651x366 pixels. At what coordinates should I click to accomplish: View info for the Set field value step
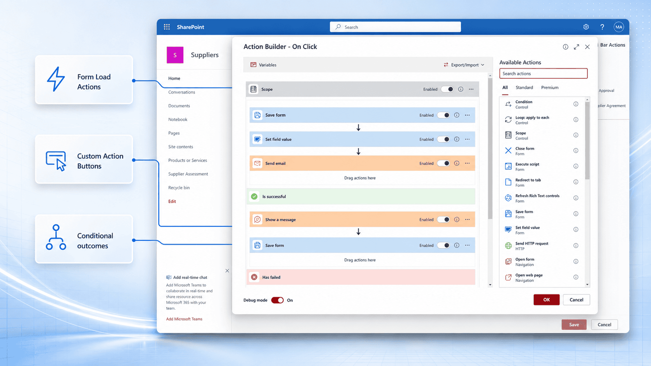click(x=457, y=139)
